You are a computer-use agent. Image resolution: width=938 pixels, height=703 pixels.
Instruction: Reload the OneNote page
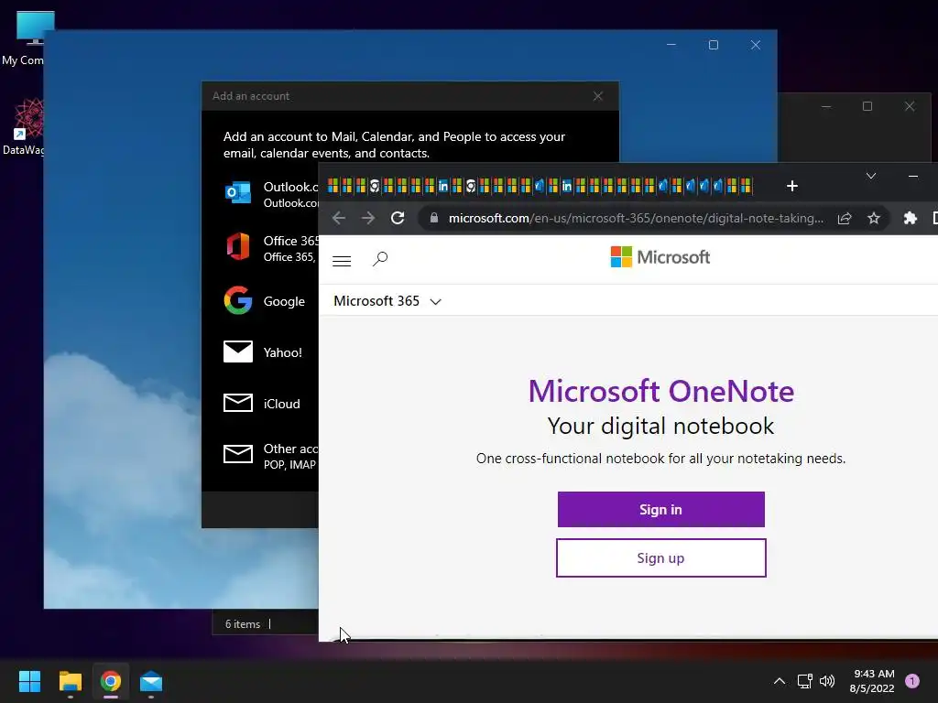398,218
